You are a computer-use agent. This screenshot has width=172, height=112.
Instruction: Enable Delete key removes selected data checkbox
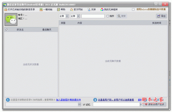coord(133,9)
